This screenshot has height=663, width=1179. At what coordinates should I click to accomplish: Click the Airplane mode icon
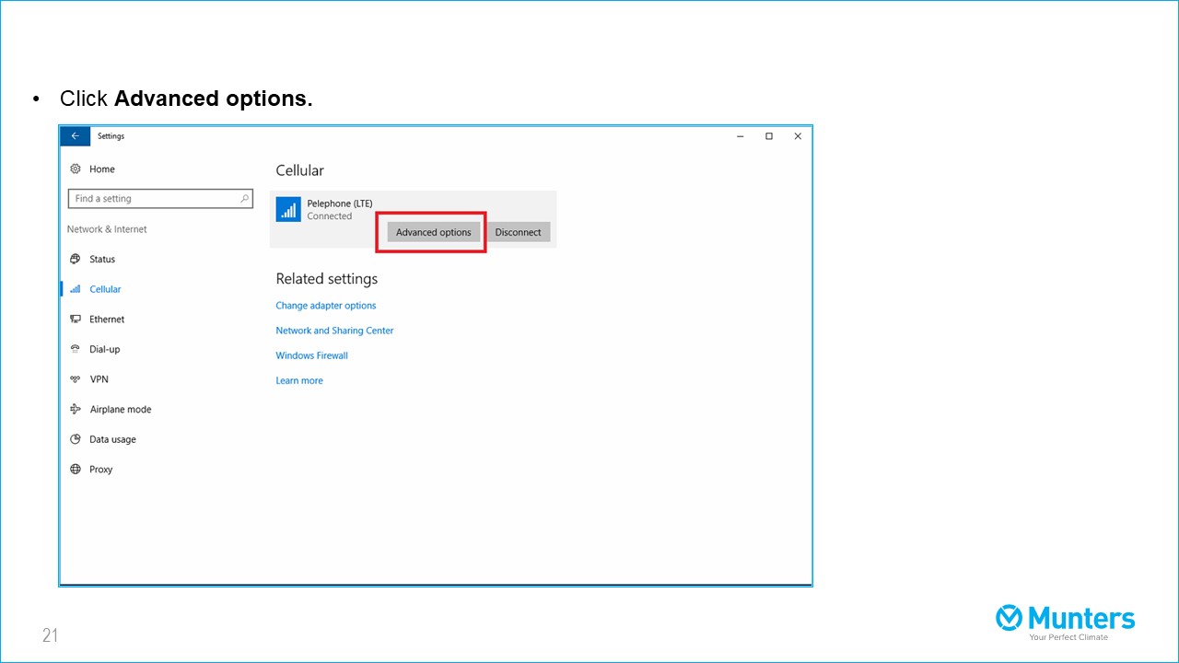coord(76,410)
